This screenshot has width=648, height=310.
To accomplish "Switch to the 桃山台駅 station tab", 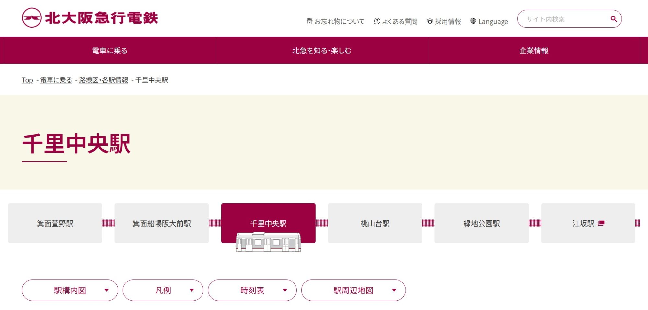I will point(375,223).
